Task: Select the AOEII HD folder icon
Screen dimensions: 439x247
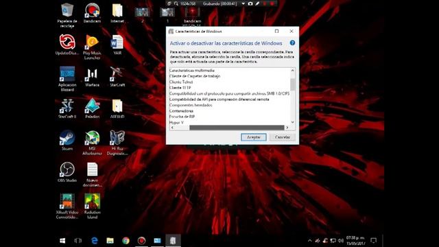Action: (117, 108)
